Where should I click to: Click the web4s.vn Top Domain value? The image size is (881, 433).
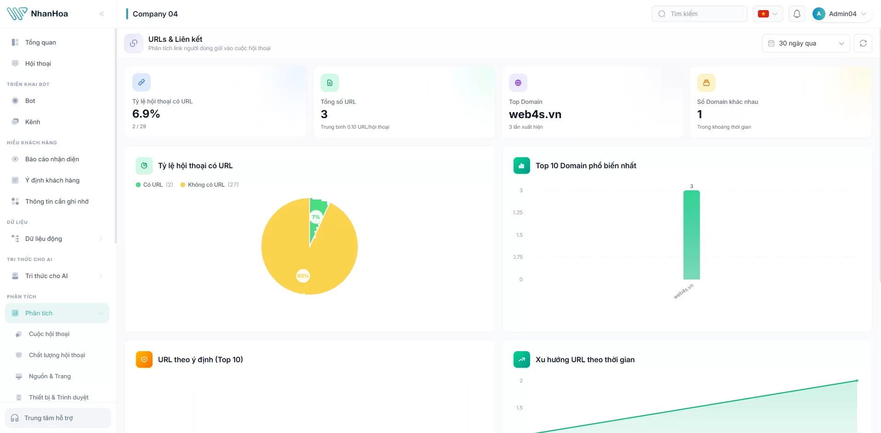pyautogui.click(x=535, y=114)
